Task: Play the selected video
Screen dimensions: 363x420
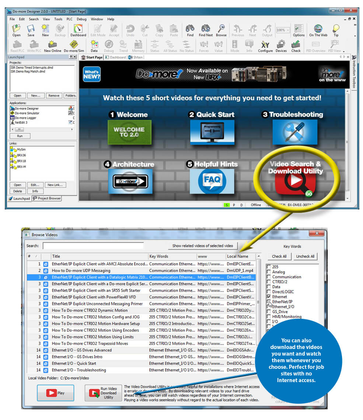Action: click(x=56, y=393)
